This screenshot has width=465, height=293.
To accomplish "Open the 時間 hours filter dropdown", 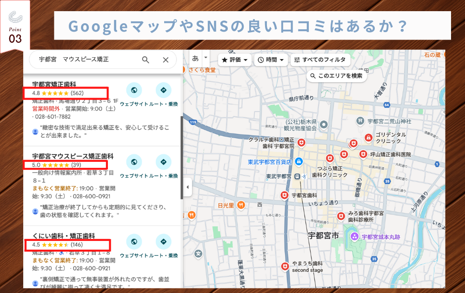I will [x=271, y=60].
